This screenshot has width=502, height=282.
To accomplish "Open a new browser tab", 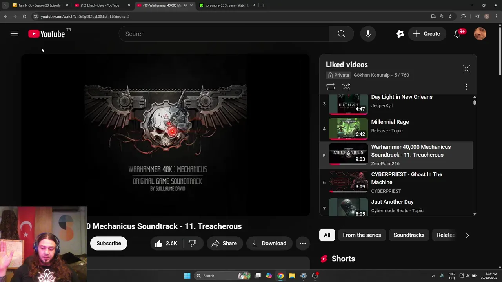I will tap(263, 5).
